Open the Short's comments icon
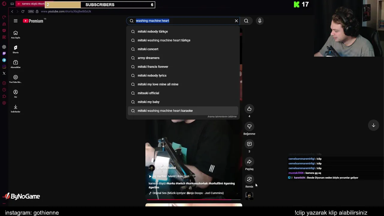384x216 pixels. point(249,144)
